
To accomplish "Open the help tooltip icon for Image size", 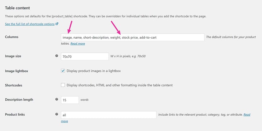I will (x=57, y=56).
